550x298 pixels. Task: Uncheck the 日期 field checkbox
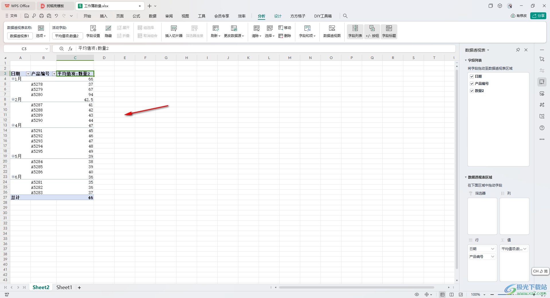472,77
